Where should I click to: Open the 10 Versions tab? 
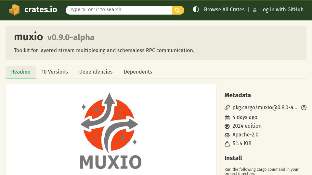tap(55, 72)
